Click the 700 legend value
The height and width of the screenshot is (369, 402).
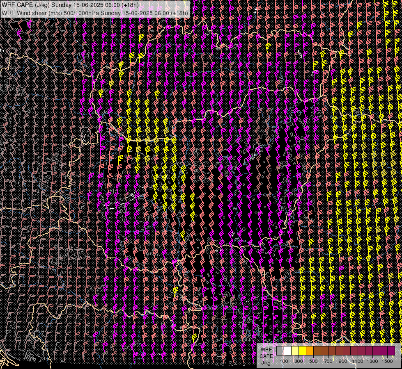[328, 361]
